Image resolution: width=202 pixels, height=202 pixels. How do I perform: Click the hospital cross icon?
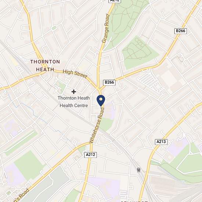(x=74, y=91)
